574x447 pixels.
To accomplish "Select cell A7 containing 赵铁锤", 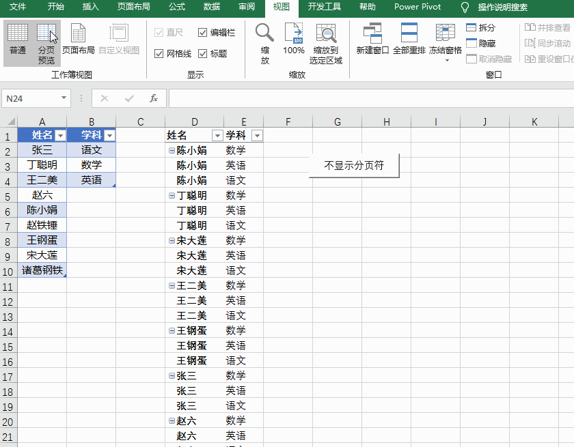I will tap(42, 225).
